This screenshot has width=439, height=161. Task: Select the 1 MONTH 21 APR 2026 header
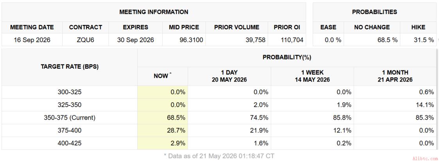click(396, 76)
